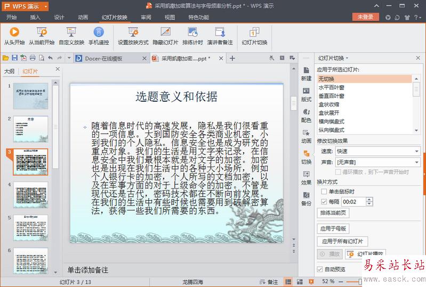Image resolution: width=426 pixels, height=287 pixels.
Task: Open WPS 演示 application menu arrow
Action: pos(45,6)
